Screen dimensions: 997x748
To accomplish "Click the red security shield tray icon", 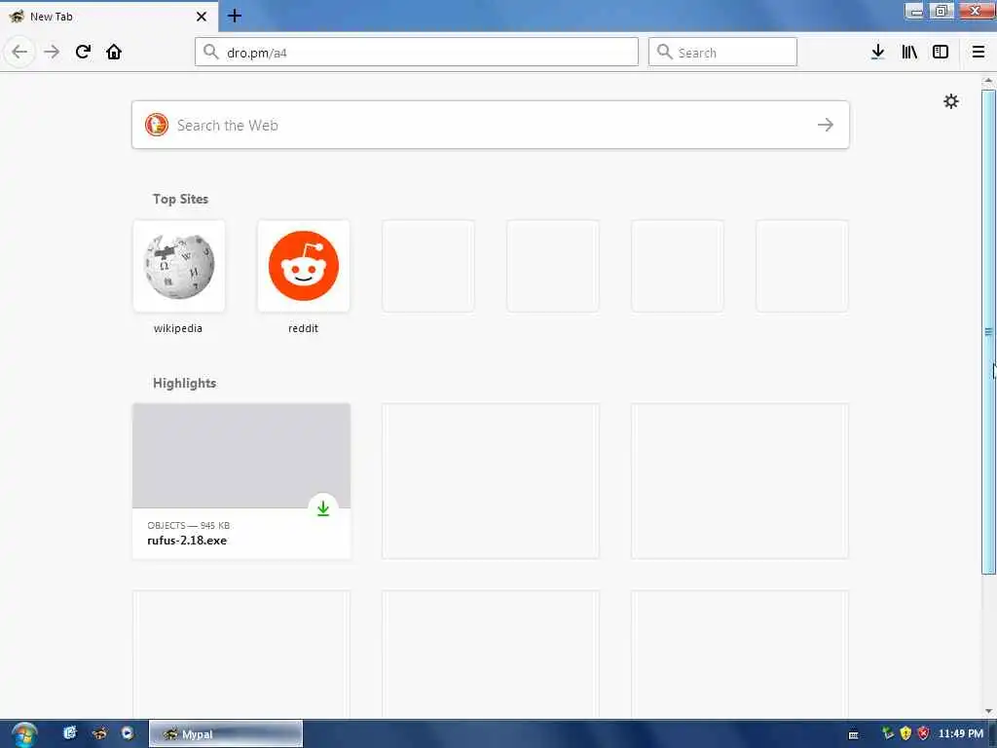I will click(923, 734).
